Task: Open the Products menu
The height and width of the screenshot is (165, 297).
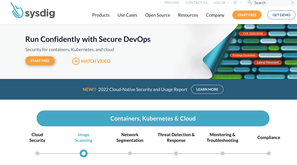Action: click(101, 15)
